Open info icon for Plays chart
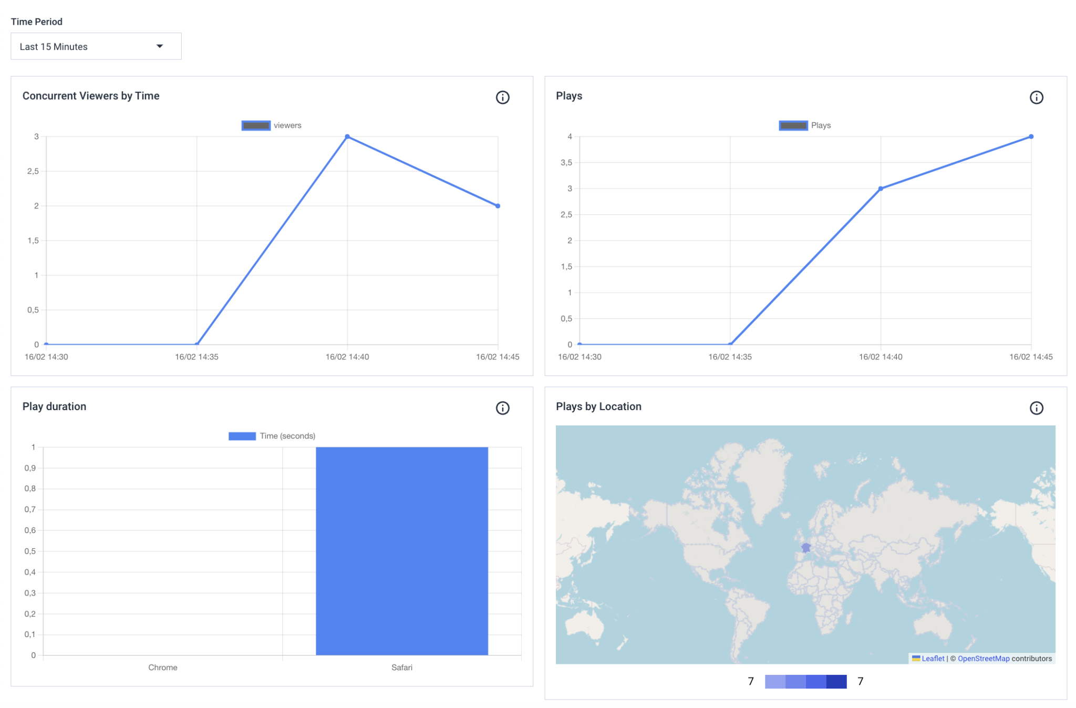Screen dimensions: 1076x708 point(1036,97)
